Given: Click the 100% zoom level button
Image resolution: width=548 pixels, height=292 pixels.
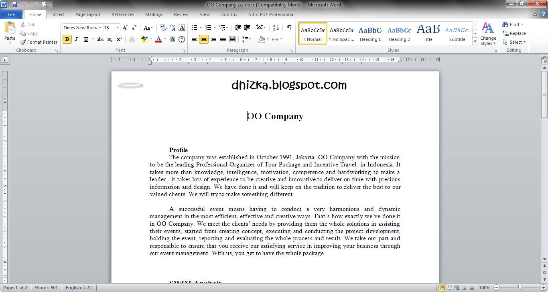Looking at the screenshot, I should click(485, 288).
